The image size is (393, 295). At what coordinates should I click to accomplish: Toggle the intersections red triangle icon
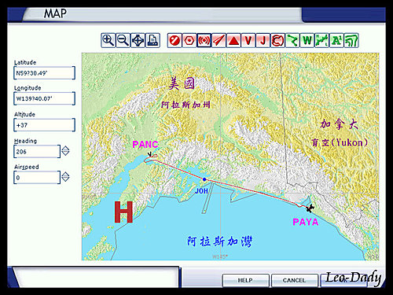[233, 40]
